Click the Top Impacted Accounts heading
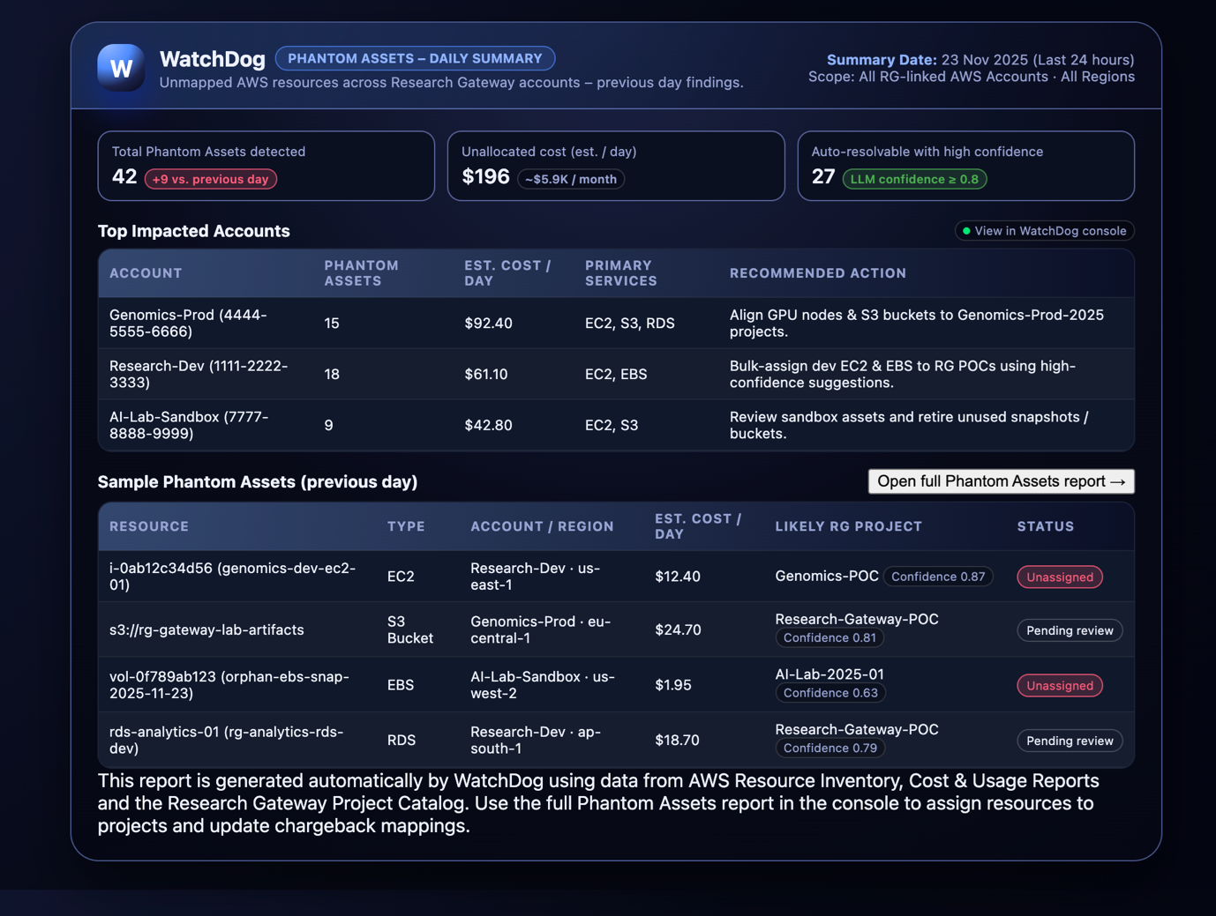 (x=193, y=231)
